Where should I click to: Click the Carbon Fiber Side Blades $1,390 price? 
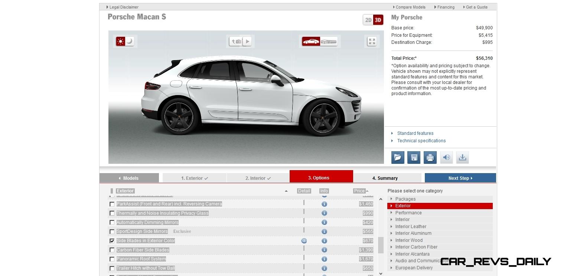[x=366, y=250]
